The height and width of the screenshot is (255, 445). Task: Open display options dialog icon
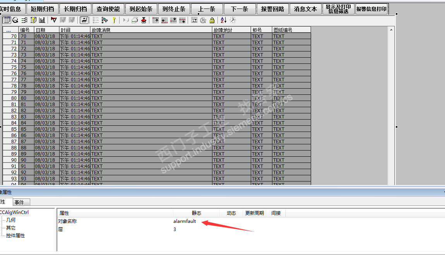pyautogui.click(x=105, y=20)
